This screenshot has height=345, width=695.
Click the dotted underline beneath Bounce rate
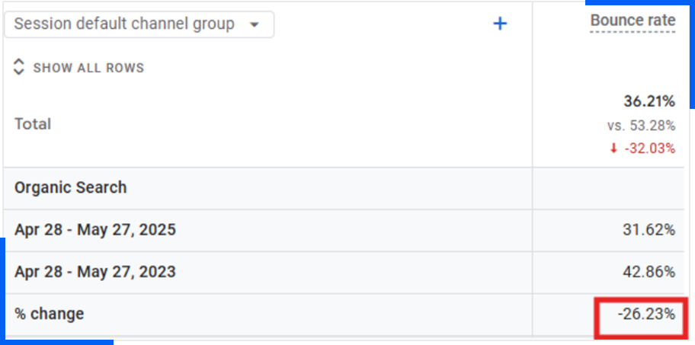(x=633, y=32)
